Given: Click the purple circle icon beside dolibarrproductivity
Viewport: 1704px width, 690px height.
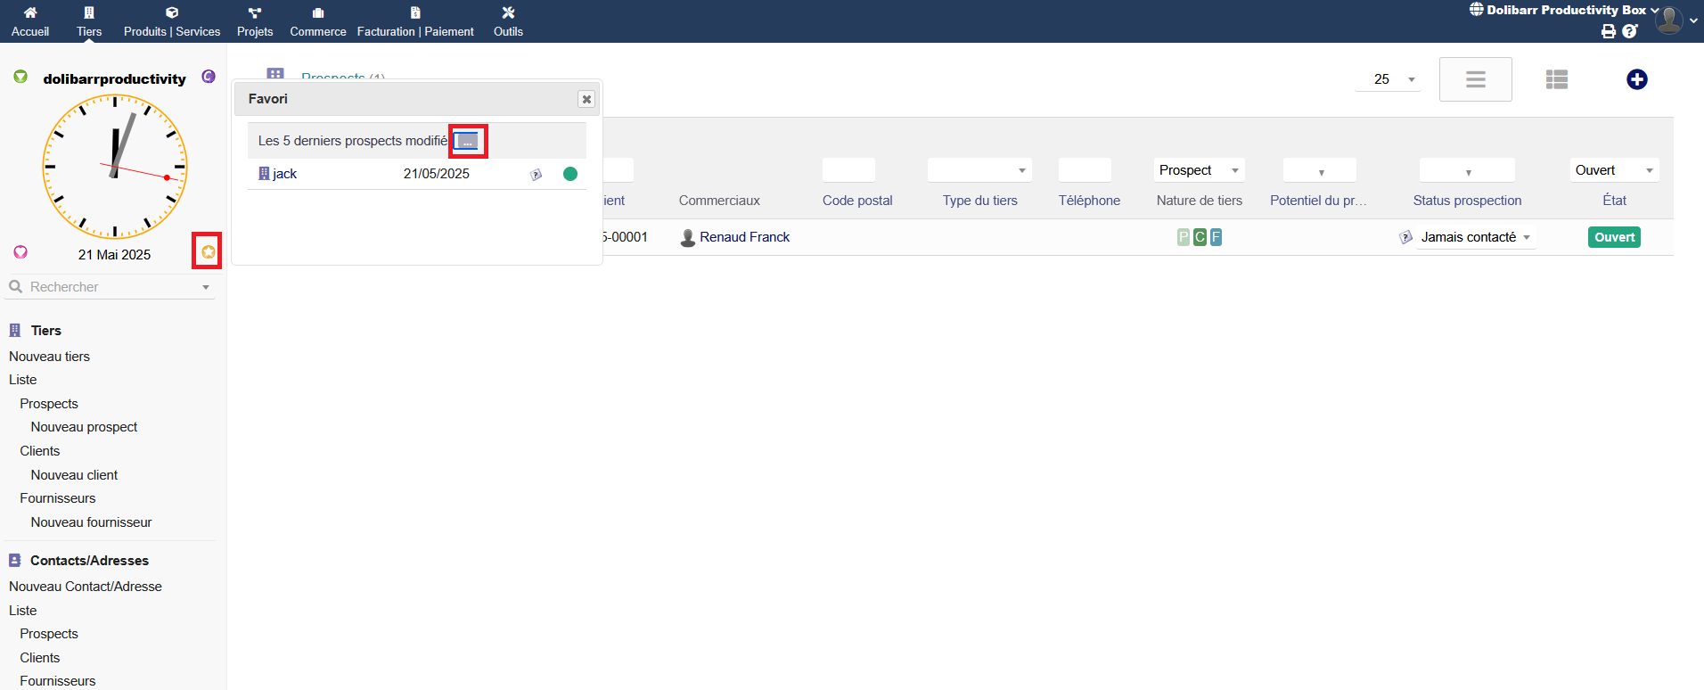Looking at the screenshot, I should point(209,77).
